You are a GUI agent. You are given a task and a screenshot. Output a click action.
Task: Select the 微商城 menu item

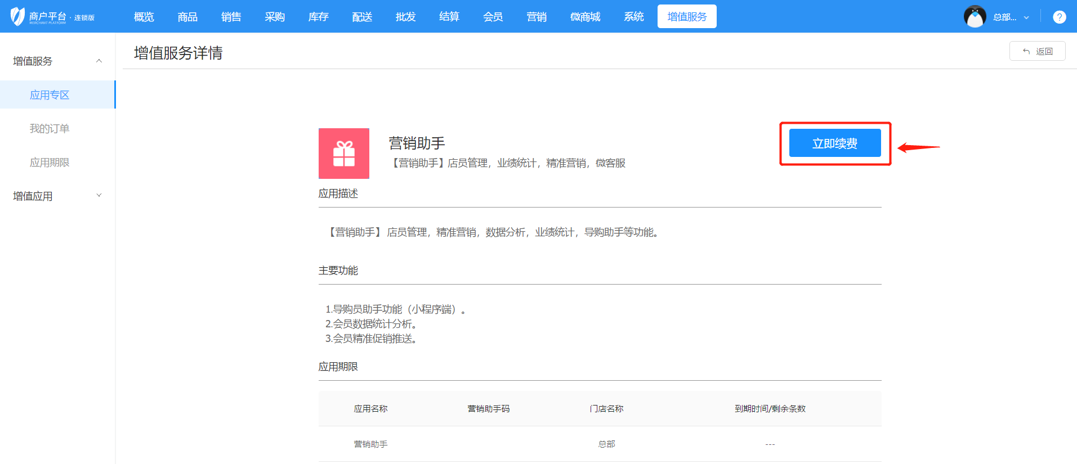click(585, 17)
